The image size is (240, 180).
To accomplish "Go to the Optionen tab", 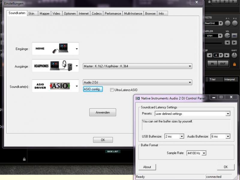I will click(70, 13).
